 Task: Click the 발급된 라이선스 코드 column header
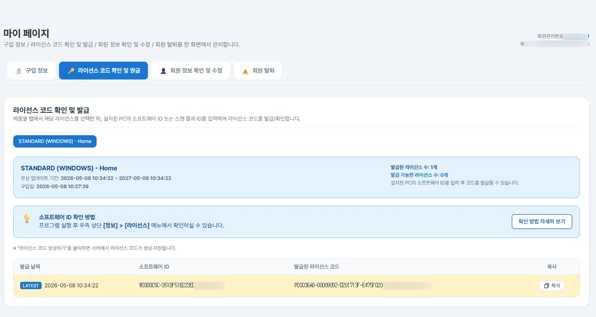(317, 266)
